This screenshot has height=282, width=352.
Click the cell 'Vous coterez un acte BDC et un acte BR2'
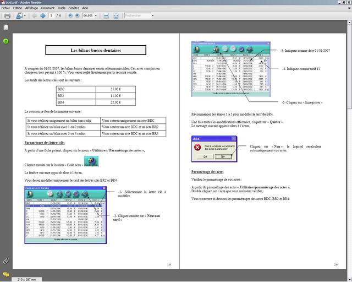133,127
